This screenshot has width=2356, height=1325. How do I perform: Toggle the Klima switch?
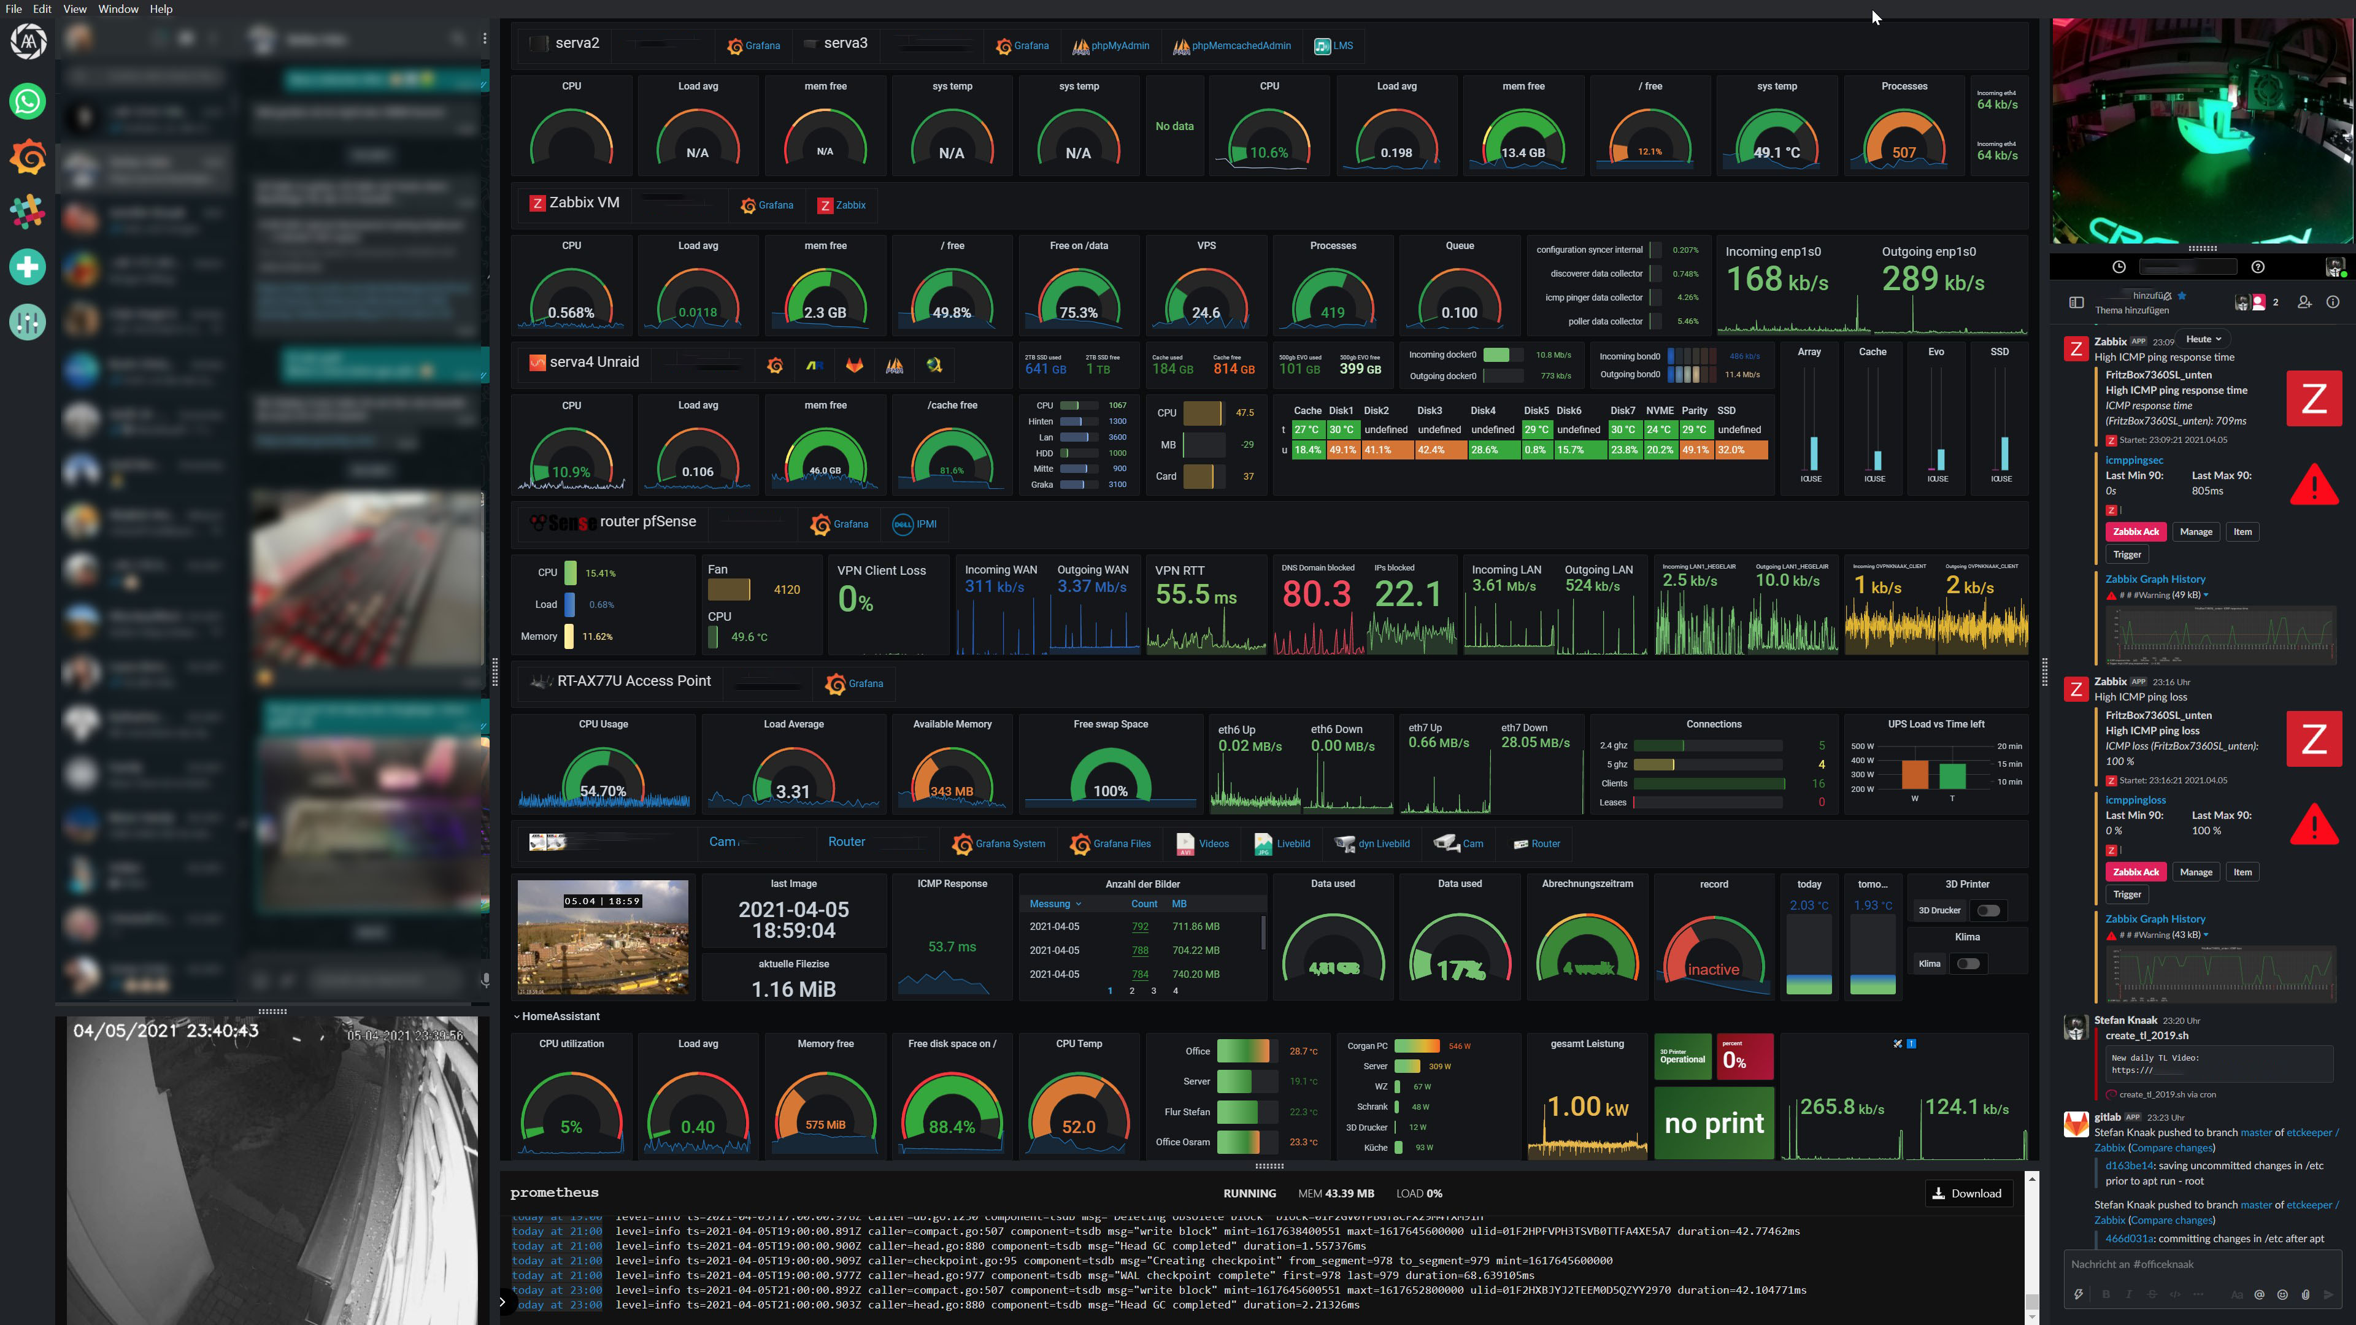coord(1968,964)
